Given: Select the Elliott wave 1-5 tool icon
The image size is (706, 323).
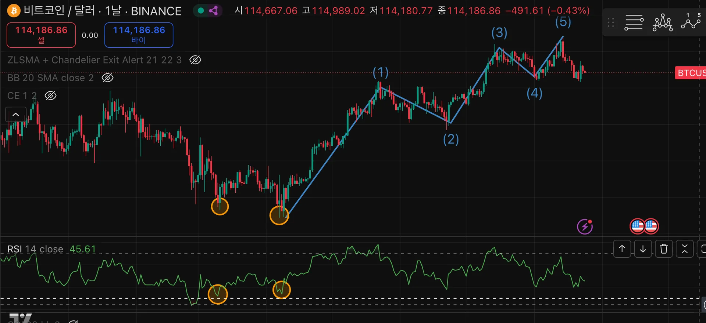Looking at the screenshot, I should (691, 21).
